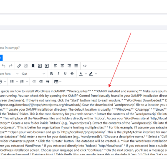Viewport: 167px width, 167px height.
Task: Insert an image into the editor
Action: [x=40, y=66]
